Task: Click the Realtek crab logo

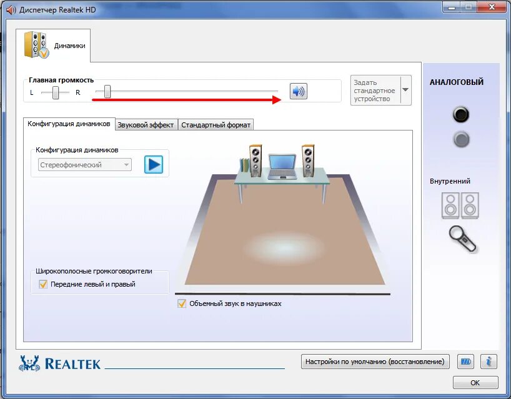Action: coord(29,363)
